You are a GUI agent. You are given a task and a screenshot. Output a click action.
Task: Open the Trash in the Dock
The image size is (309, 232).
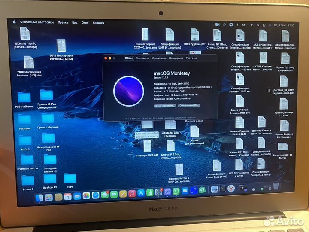tap(276, 186)
